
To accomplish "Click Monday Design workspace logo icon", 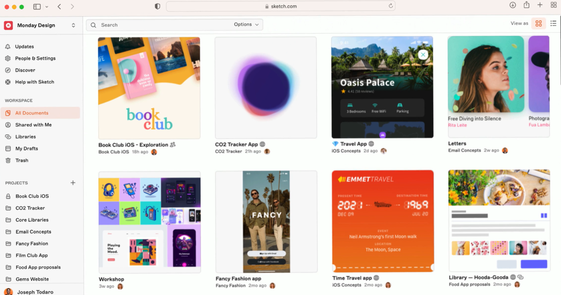I will point(8,25).
